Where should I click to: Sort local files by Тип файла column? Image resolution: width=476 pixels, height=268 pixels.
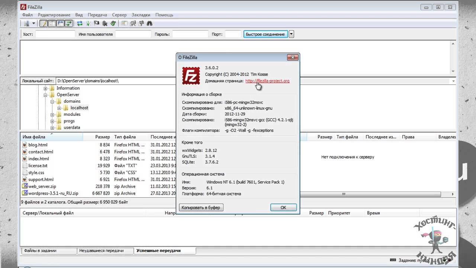(x=131, y=137)
